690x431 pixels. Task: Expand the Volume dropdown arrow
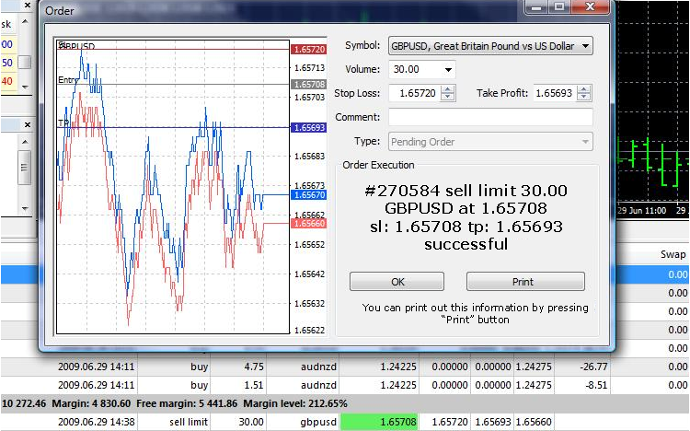448,70
